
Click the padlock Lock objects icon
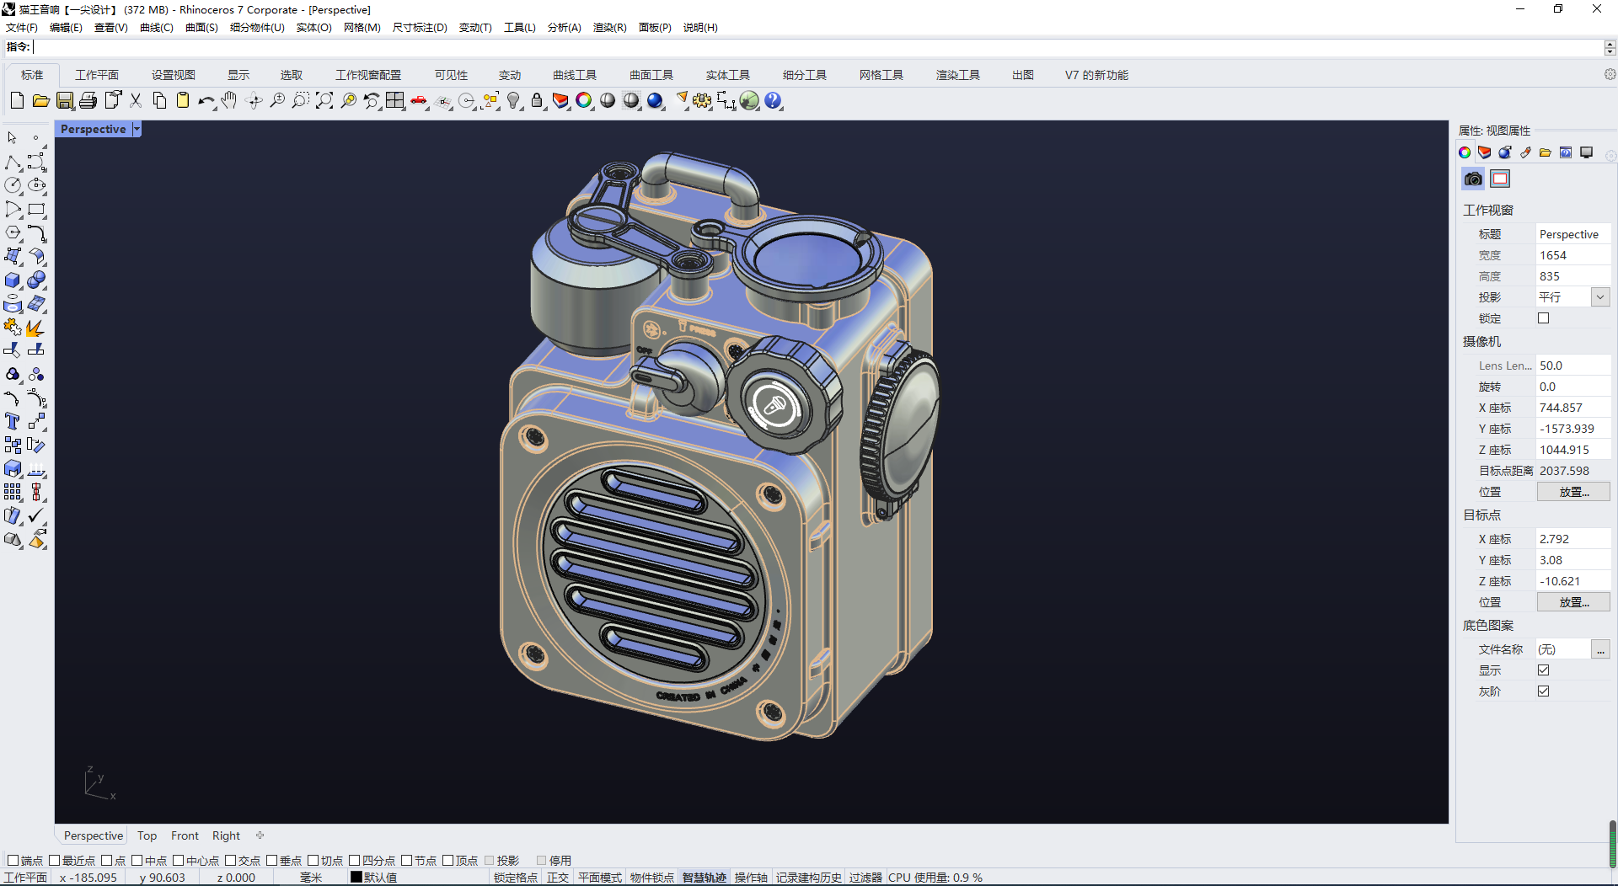click(537, 100)
